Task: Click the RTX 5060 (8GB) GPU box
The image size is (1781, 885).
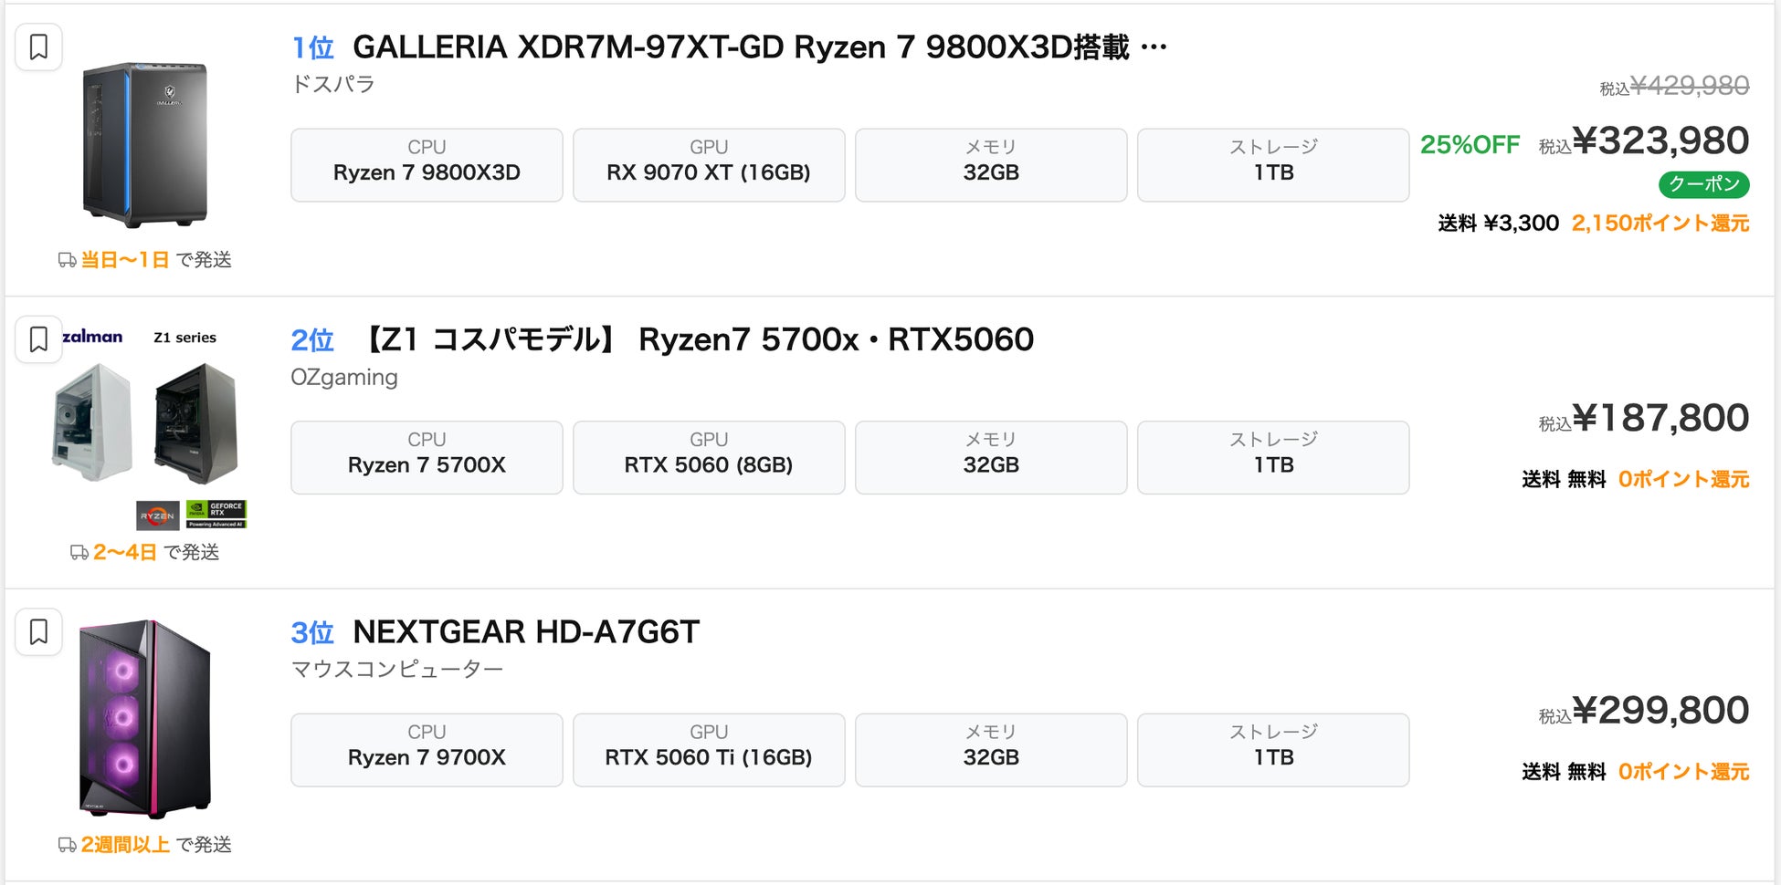Action: pos(709,457)
